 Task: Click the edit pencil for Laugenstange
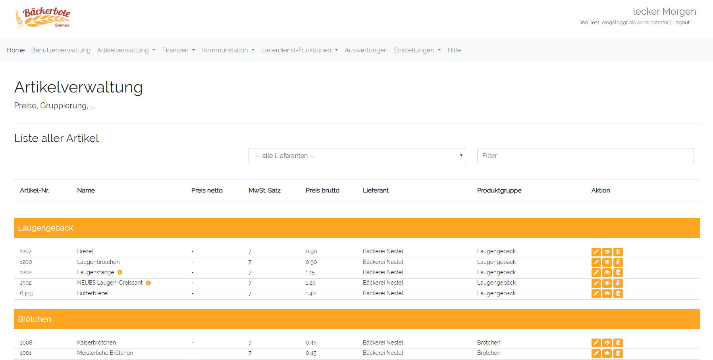pyautogui.click(x=596, y=273)
